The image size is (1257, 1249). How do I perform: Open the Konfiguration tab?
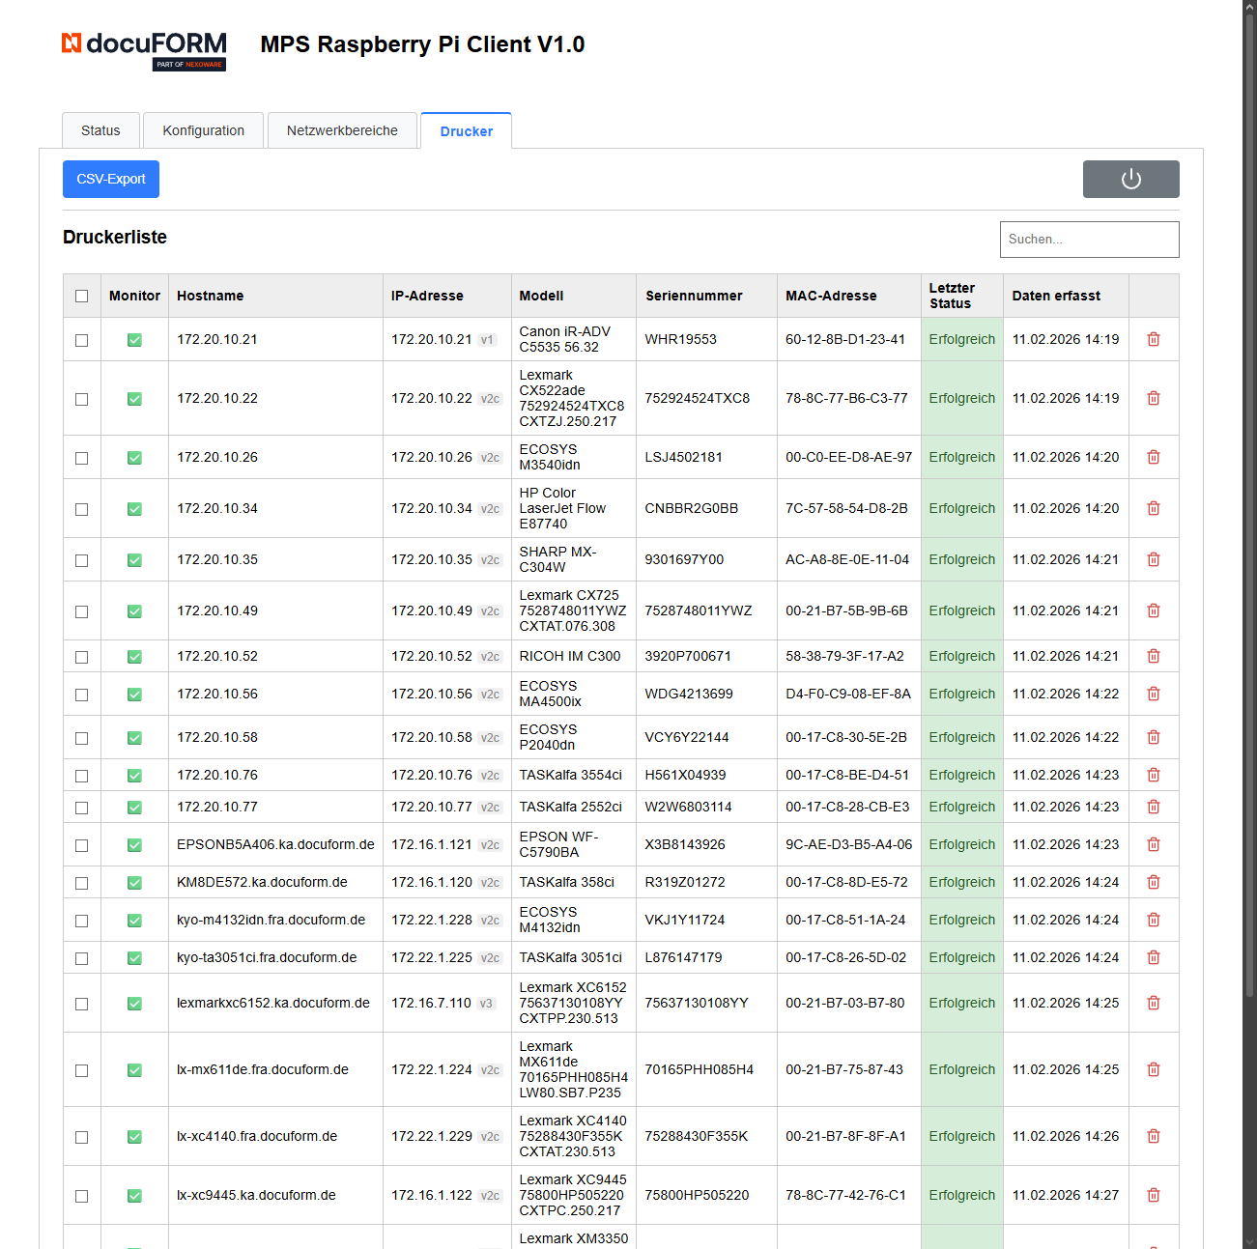(x=203, y=130)
